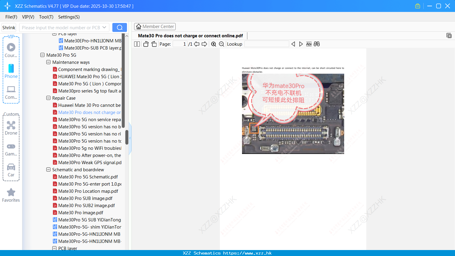Open Component marking drawing file
Image resolution: width=455 pixels, height=256 pixels.
[87, 69]
